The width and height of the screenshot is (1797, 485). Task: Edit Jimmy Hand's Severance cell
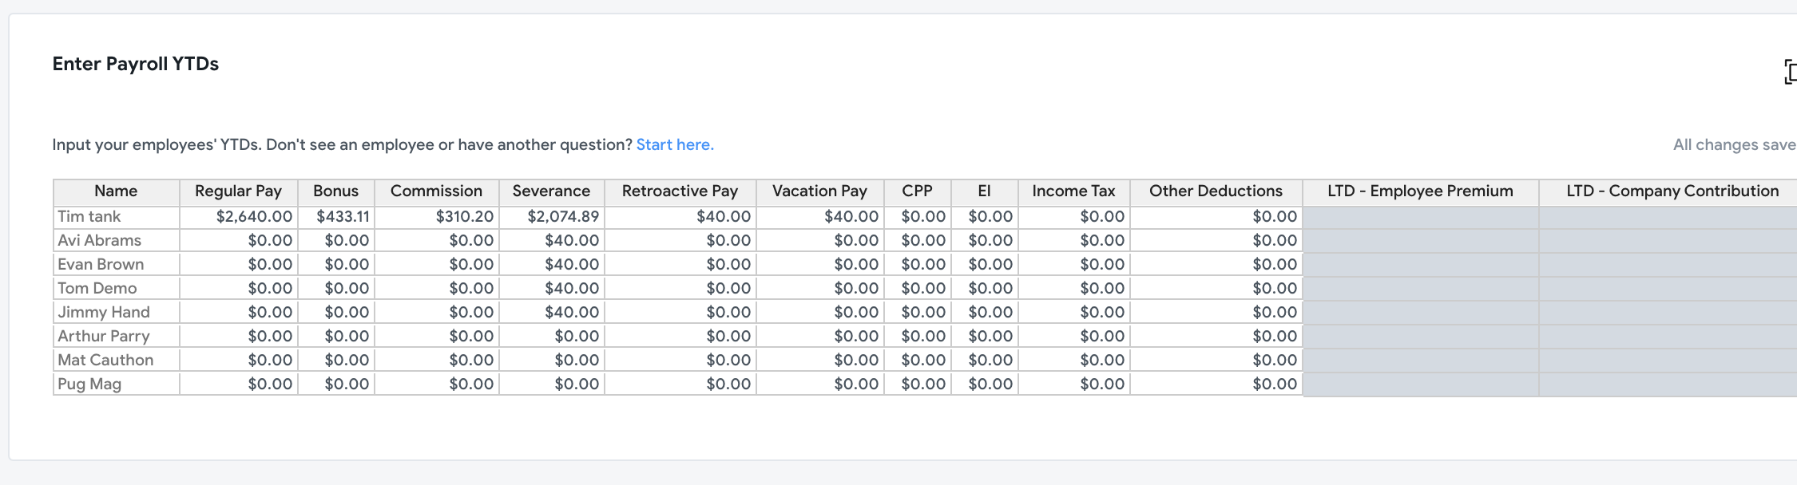[x=552, y=312]
